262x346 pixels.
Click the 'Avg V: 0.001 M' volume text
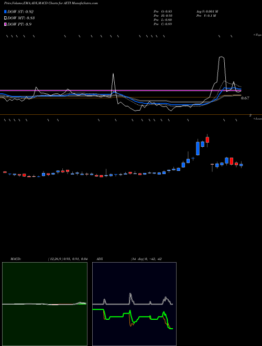207,12
